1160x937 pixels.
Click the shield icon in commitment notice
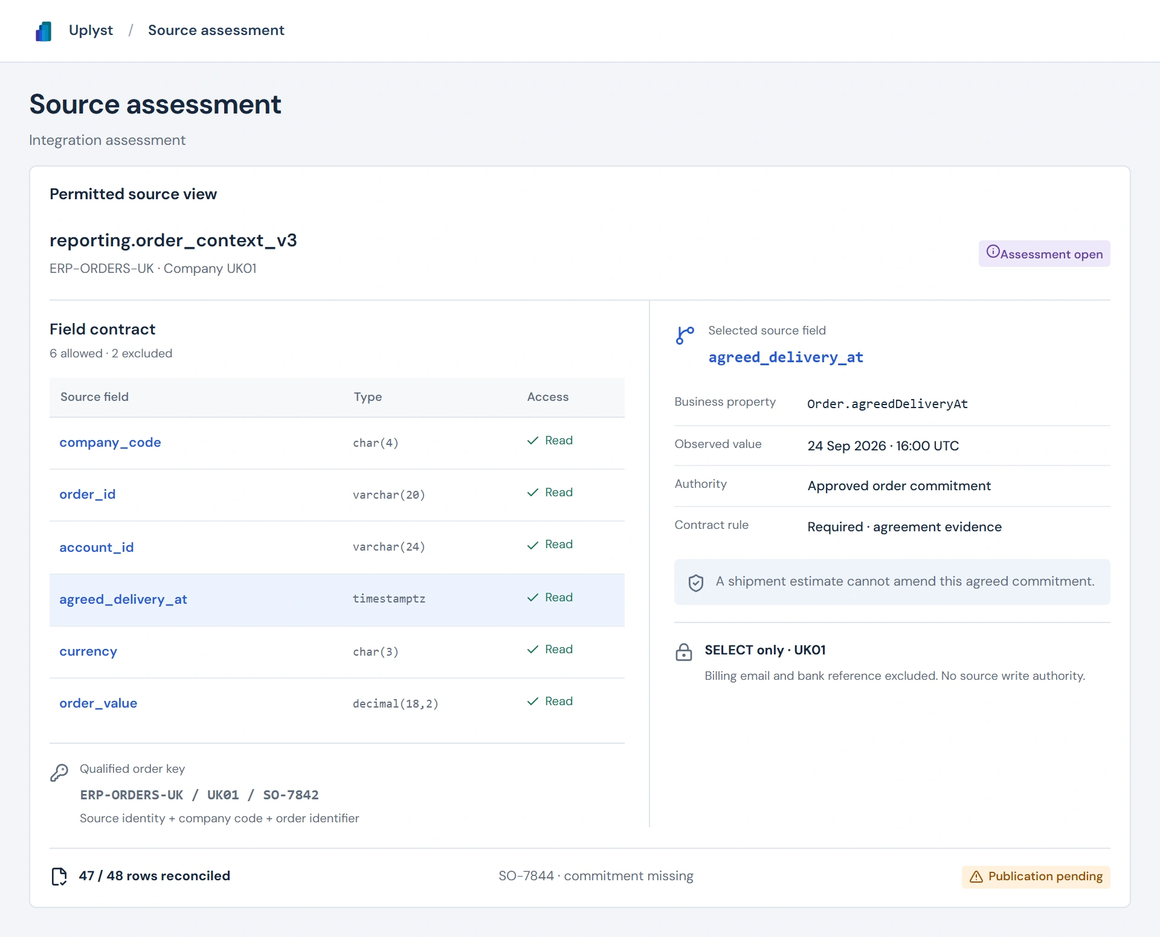pyautogui.click(x=695, y=583)
